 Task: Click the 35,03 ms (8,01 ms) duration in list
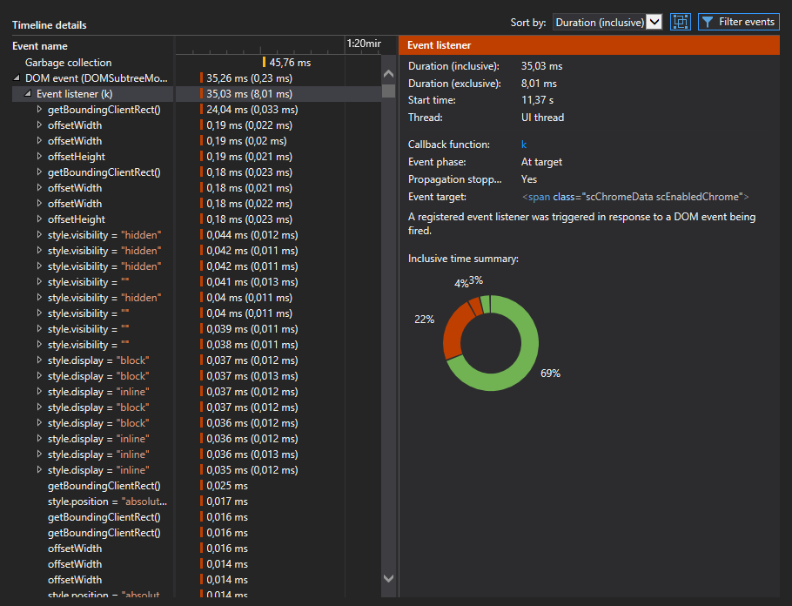tap(249, 94)
